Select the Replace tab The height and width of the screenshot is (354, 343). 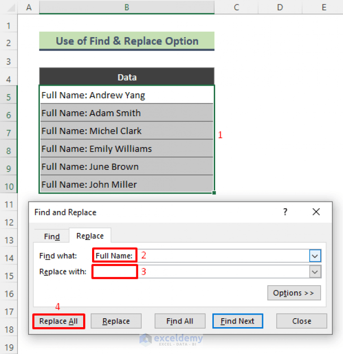[x=90, y=236]
